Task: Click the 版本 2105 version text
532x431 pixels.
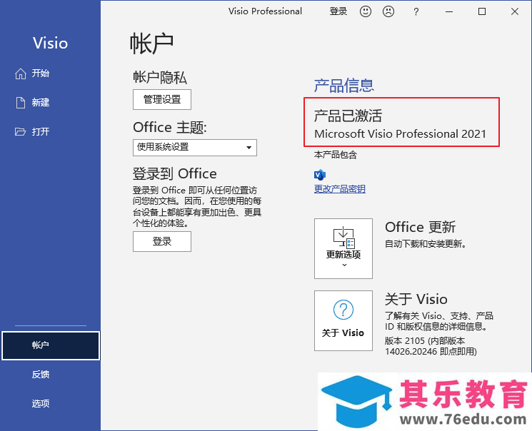Action: (x=431, y=346)
